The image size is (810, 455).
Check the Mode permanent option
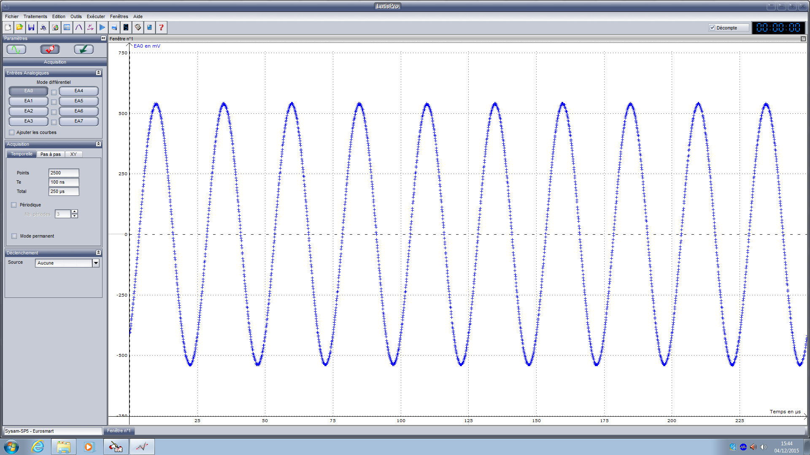tap(14, 236)
